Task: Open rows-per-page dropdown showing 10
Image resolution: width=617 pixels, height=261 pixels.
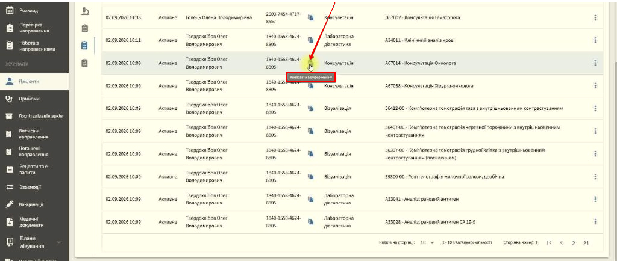Action: point(427,242)
